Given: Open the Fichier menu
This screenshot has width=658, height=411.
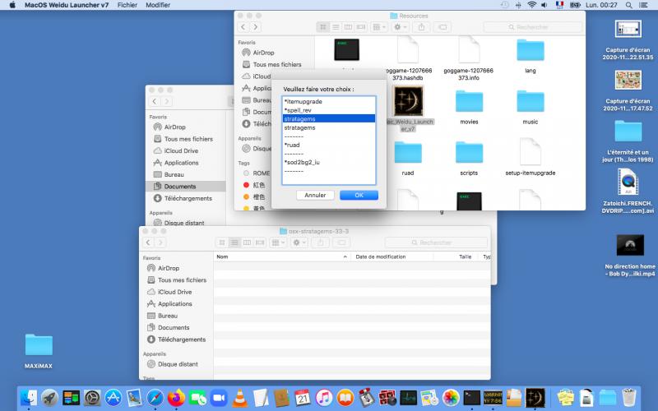Looking at the screenshot, I should pos(127,5).
